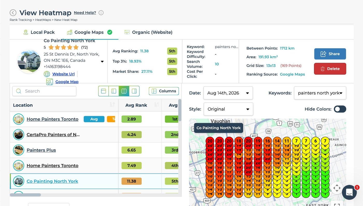Image resolution: width=363 pixels, height=206 pixels.
Task: Click the Organic (Website) tab's browser icon
Action: 127,32
